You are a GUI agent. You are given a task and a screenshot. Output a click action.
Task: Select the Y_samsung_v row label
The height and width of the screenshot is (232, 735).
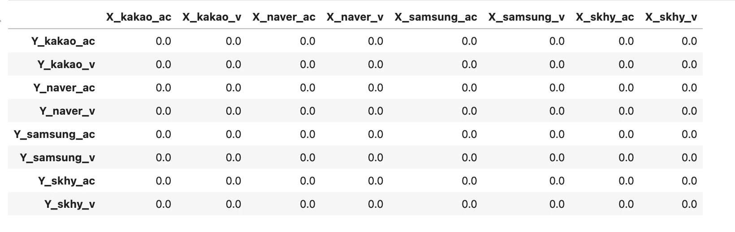pyautogui.click(x=57, y=158)
